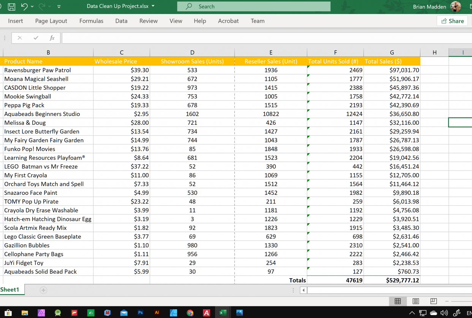472x318 pixels.
Task: Switch to the Page Layout ribbon tab
Action: (x=51, y=21)
